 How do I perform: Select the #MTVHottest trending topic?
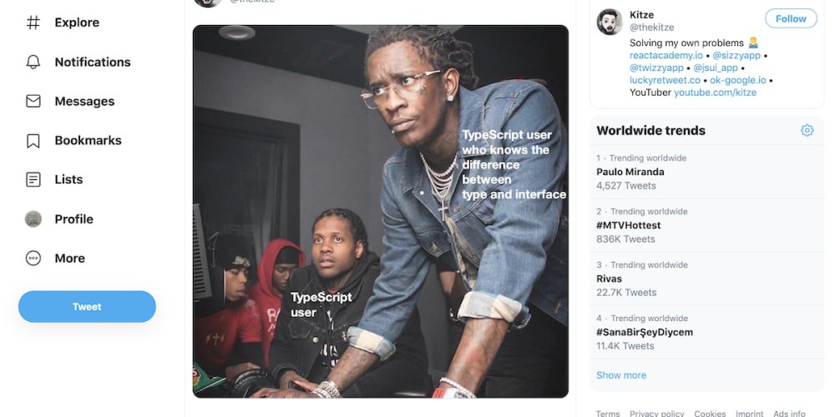706,225
